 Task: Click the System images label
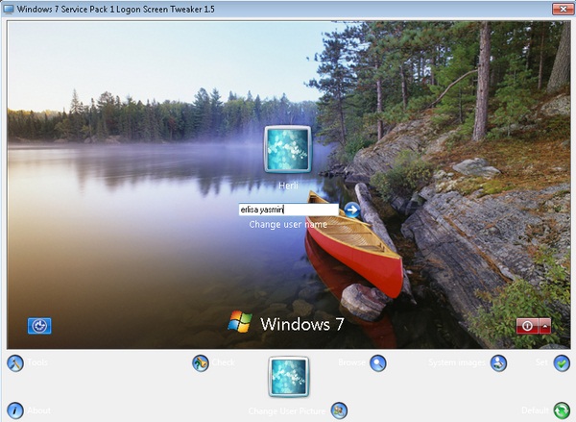tap(457, 363)
